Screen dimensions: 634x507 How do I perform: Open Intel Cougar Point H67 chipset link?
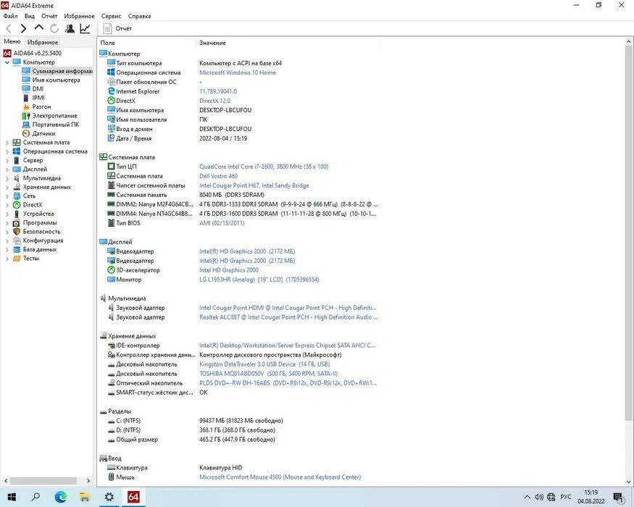(254, 185)
